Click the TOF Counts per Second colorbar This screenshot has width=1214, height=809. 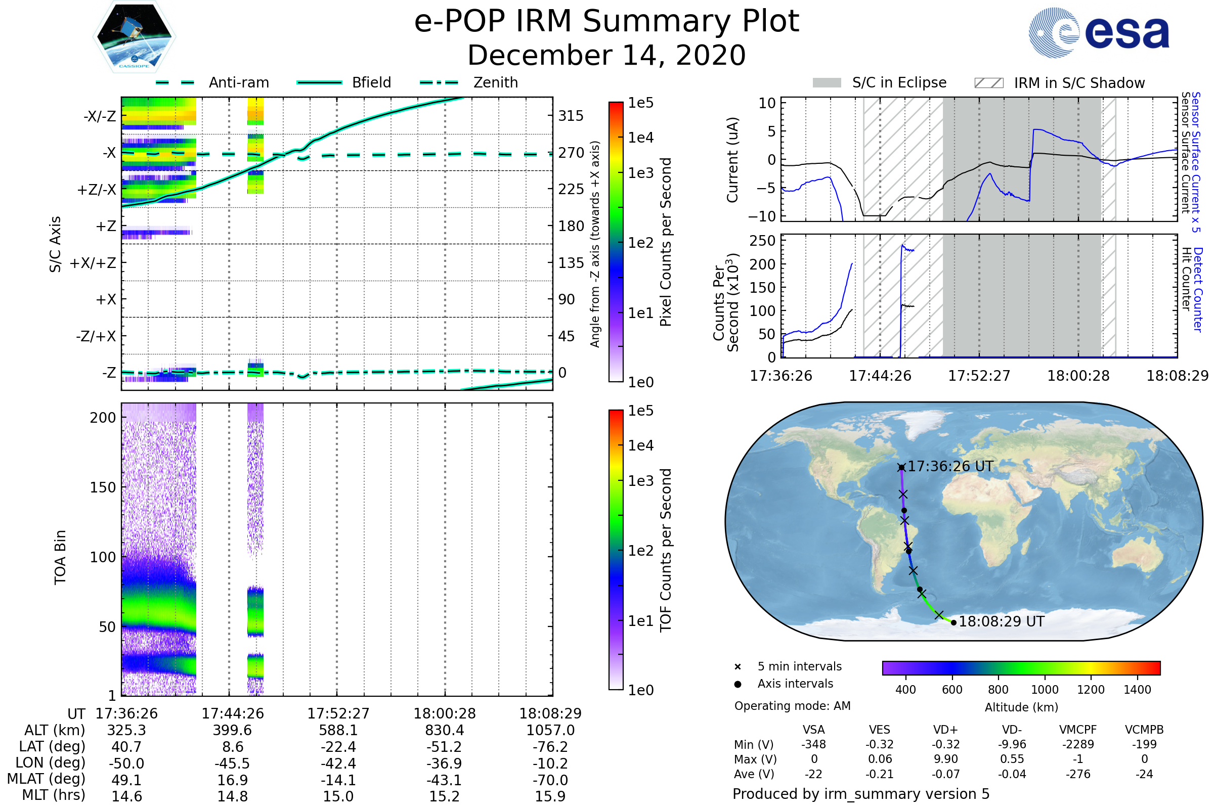click(616, 550)
